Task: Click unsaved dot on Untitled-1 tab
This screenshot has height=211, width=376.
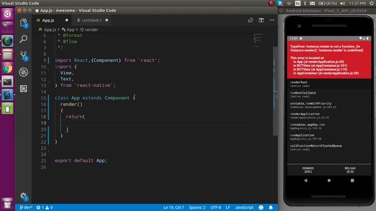Action: pyautogui.click(x=106, y=20)
